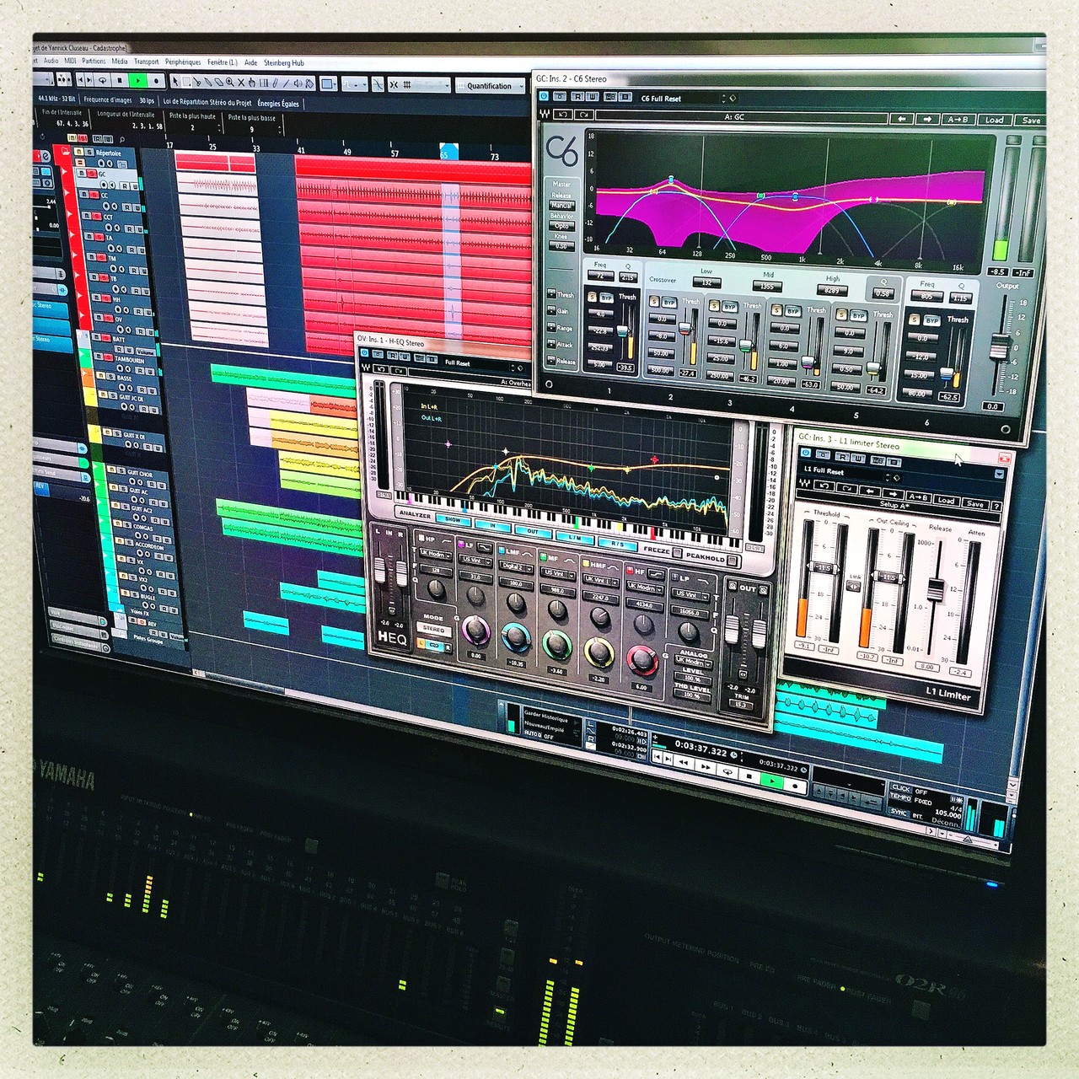Click the Énergies Égales pan law setting

[x=278, y=104]
